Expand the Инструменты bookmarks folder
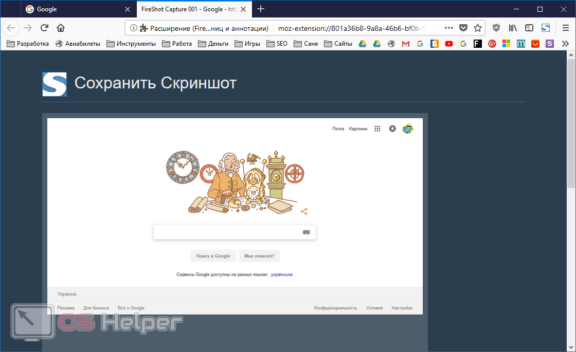 pos(131,44)
